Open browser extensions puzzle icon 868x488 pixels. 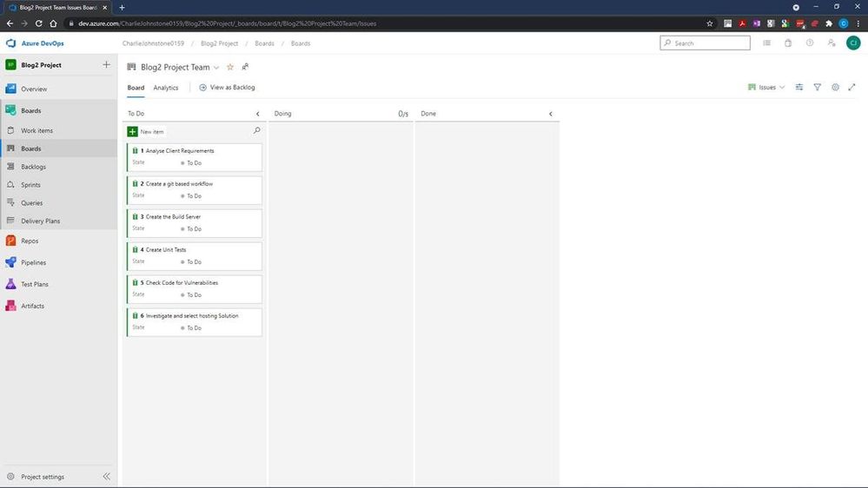[829, 23]
